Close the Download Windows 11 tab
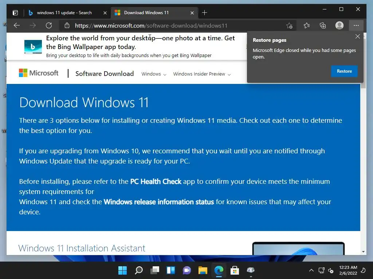373x279 pixels. (x=192, y=13)
